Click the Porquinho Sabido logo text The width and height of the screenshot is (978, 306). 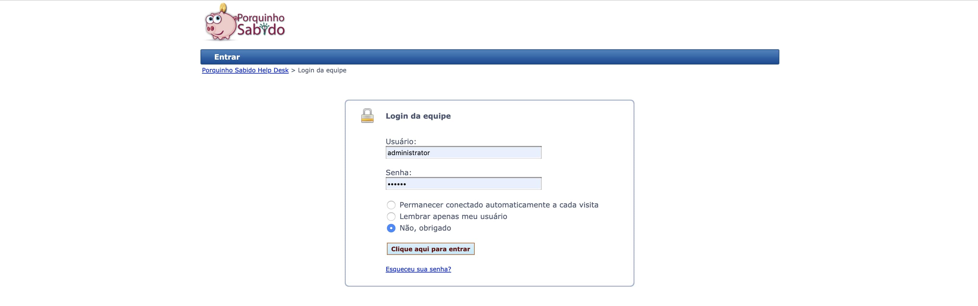point(261,25)
